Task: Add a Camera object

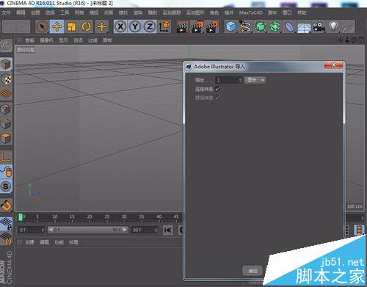Action: tap(319, 26)
